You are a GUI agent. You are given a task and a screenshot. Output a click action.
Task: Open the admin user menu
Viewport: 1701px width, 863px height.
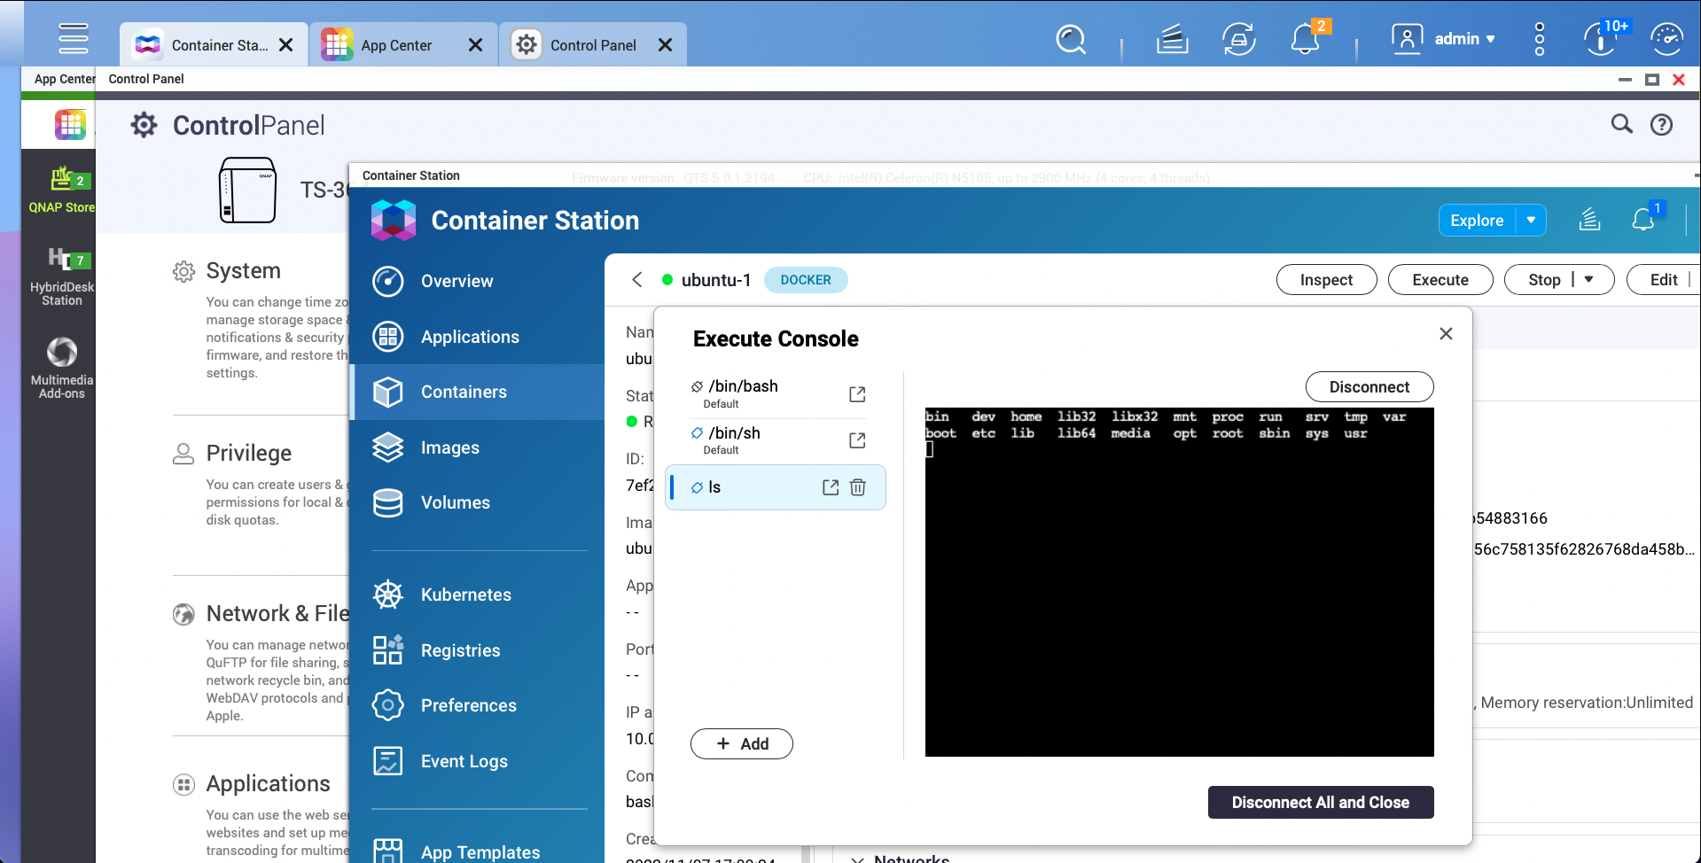click(x=1444, y=40)
